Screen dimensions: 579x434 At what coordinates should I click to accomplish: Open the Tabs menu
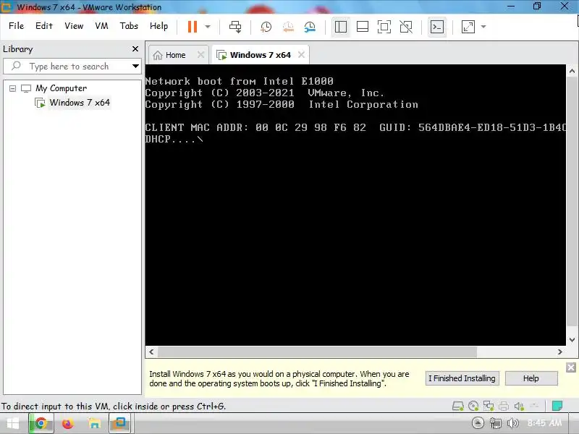coord(129,26)
